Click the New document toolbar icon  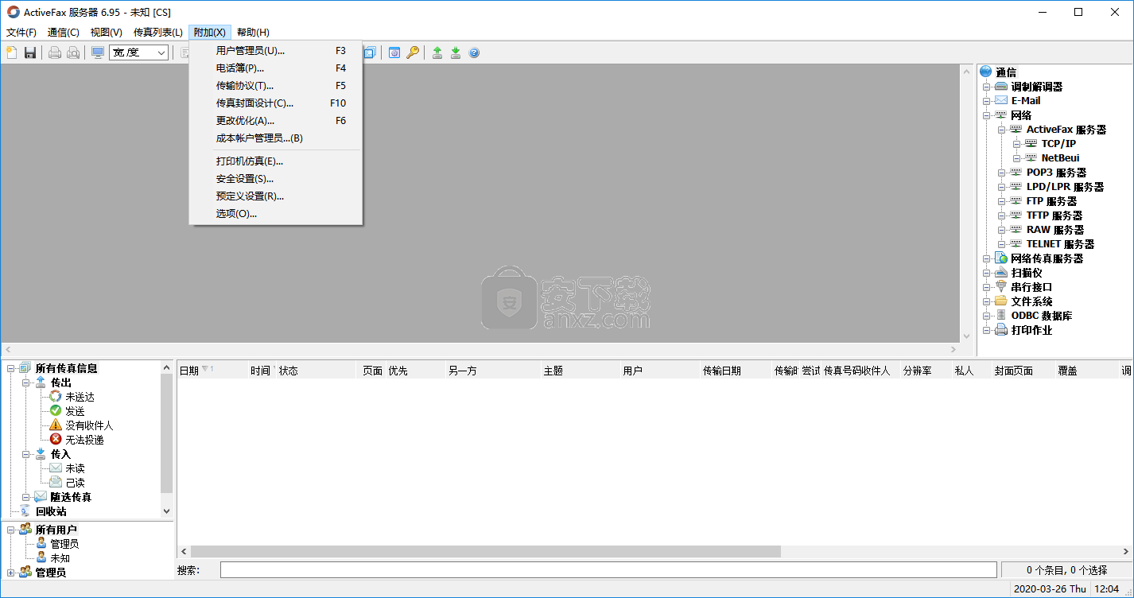click(x=12, y=52)
